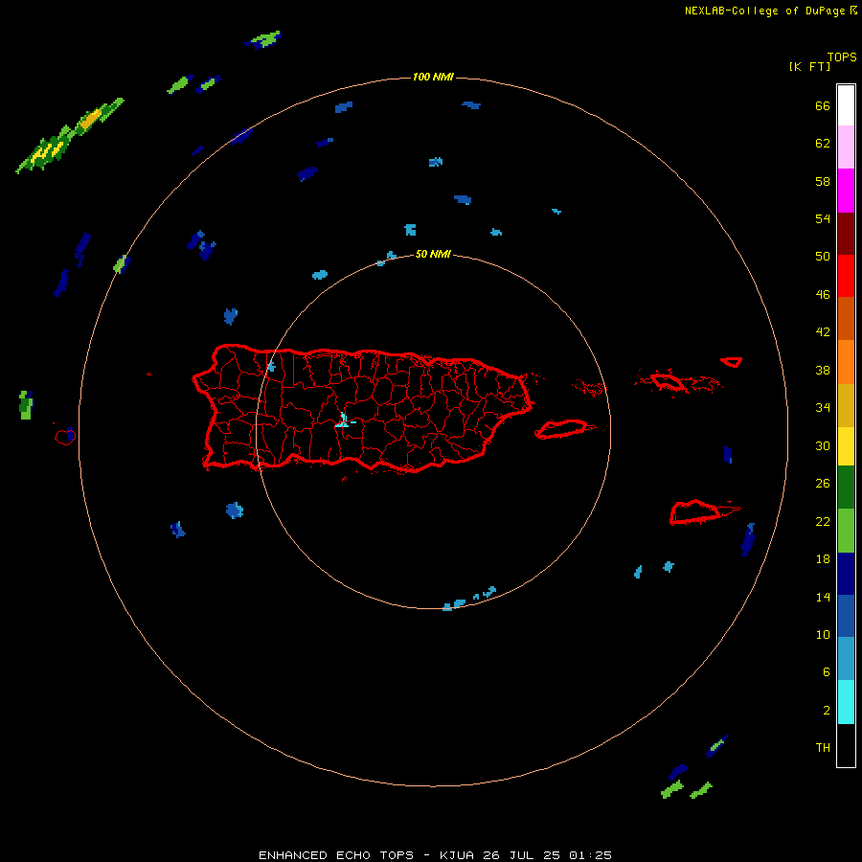Click the white top swatch of the tops legend
862x862 pixels.
tap(846, 105)
